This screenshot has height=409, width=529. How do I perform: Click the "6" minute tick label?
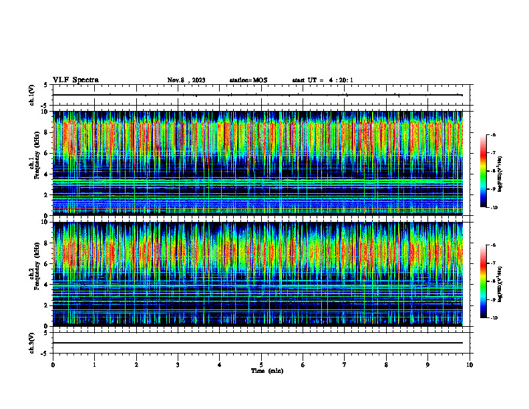coord(303,365)
